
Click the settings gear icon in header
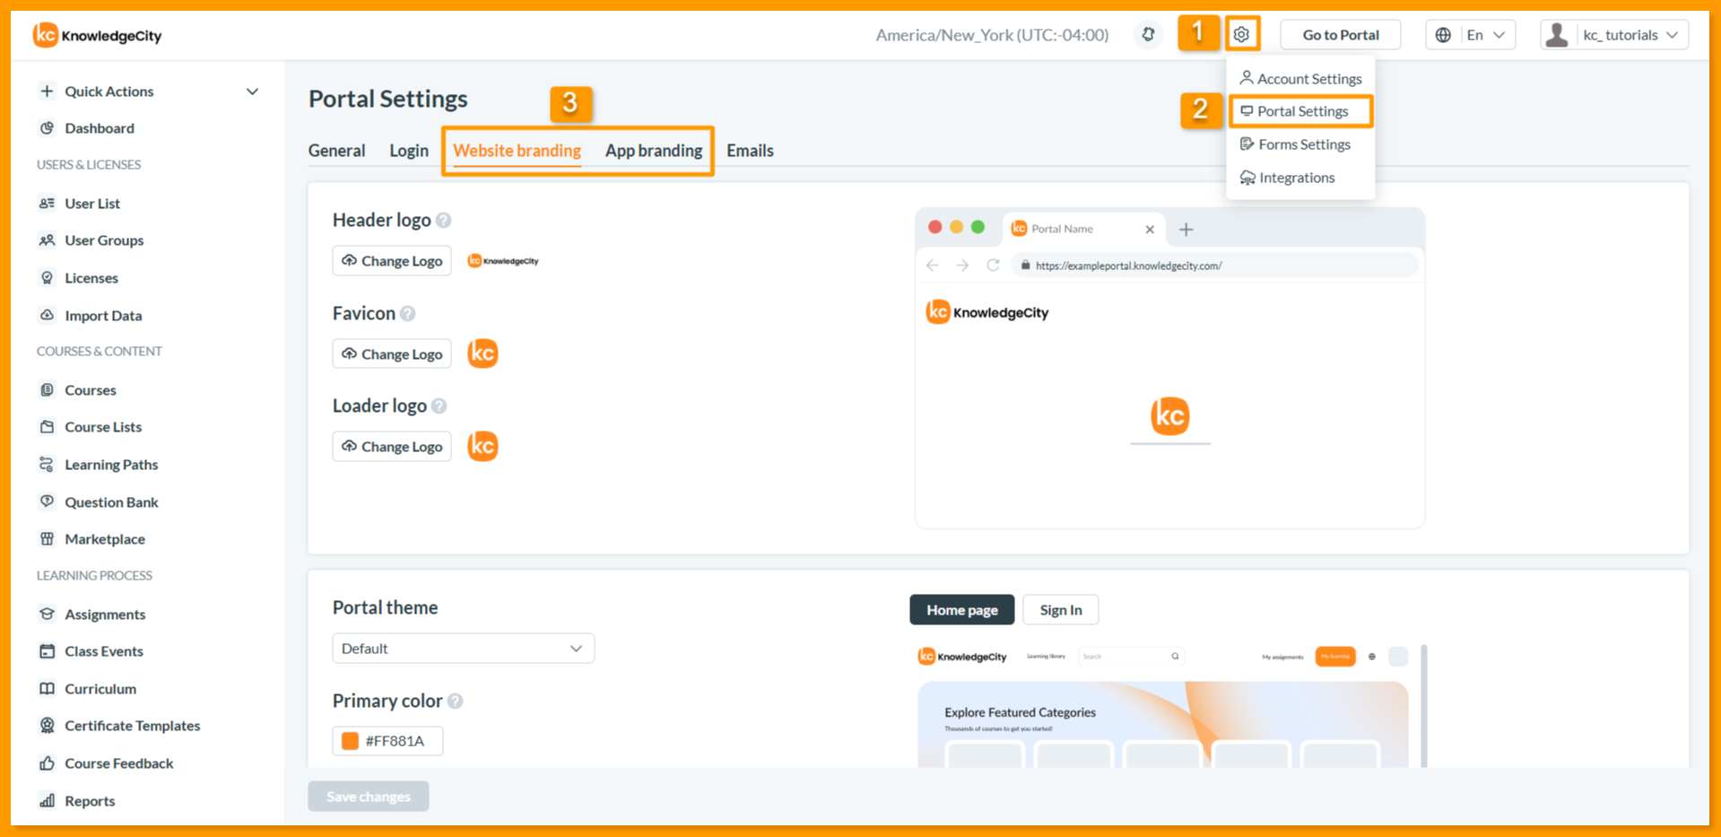pos(1241,35)
